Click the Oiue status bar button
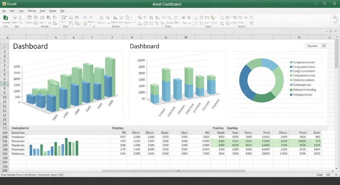340x185 pixels. coord(319,175)
